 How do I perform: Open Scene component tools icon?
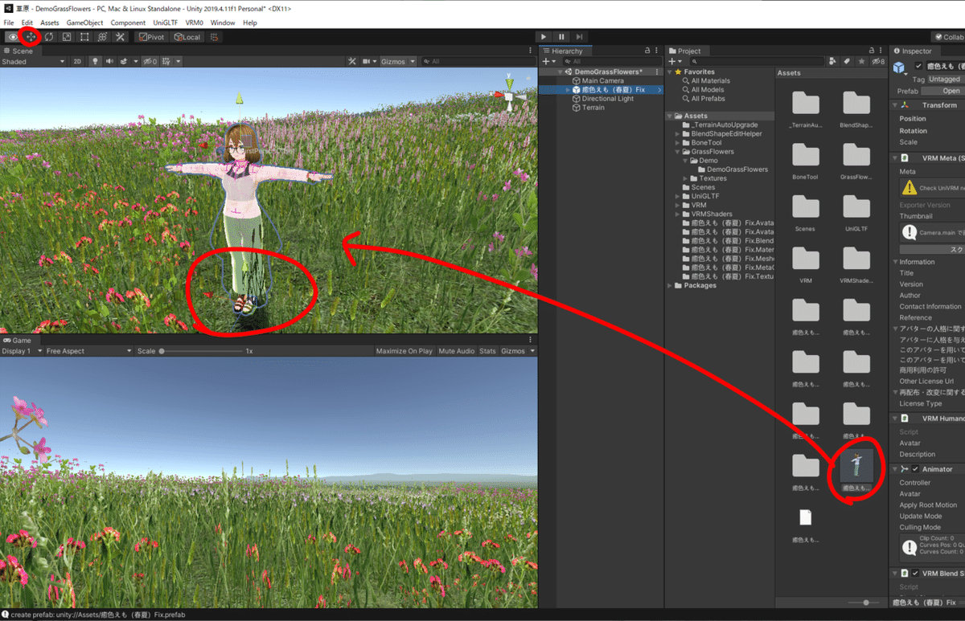point(352,61)
